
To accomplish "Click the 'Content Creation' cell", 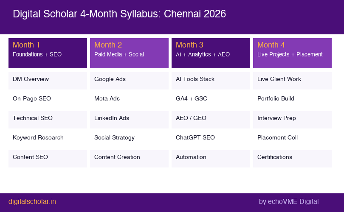I will [129, 159].
